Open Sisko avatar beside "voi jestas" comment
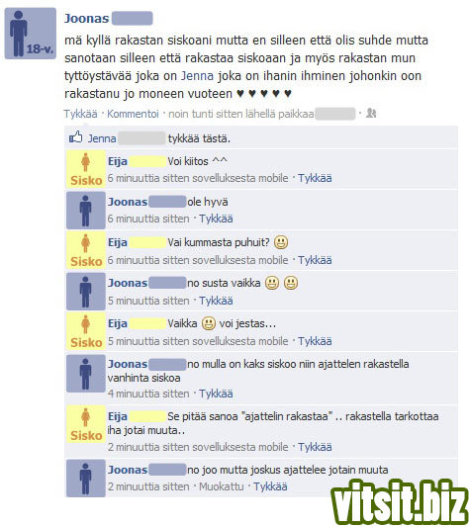The image size is (469, 527). (86, 331)
